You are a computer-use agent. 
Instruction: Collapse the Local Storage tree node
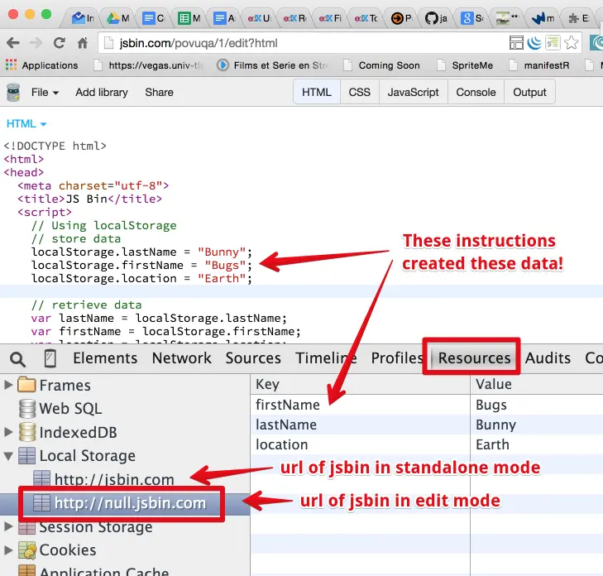pyautogui.click(x=8, y=456)
